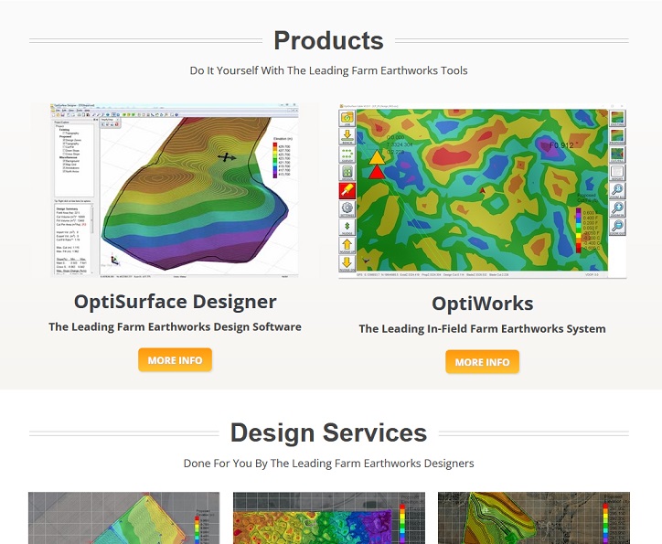Click 'Done For You By The Leading' subtitle
The image size is (662, 544).
pos(328,464)
